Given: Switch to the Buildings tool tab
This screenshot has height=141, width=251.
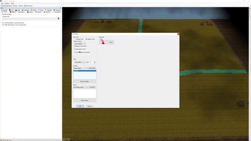Looking at the screenshot, I should (4, 10).
